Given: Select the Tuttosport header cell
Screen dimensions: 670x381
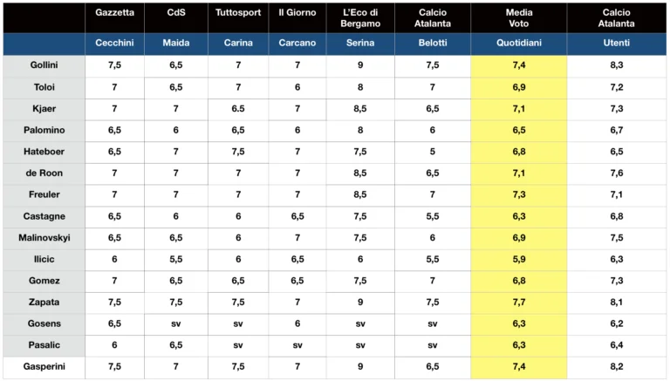Looking at the screenshot, I should (238, 13).
